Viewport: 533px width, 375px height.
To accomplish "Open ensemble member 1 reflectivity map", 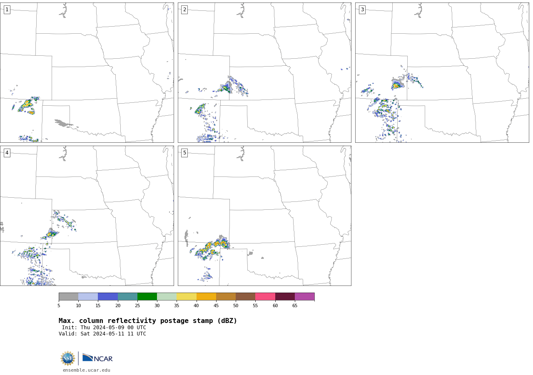I will click(87, 72).
